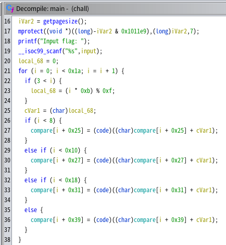Screen dimensions: 226x245
Task: Click the else keyword on line 35
Action: coord(31,210)
